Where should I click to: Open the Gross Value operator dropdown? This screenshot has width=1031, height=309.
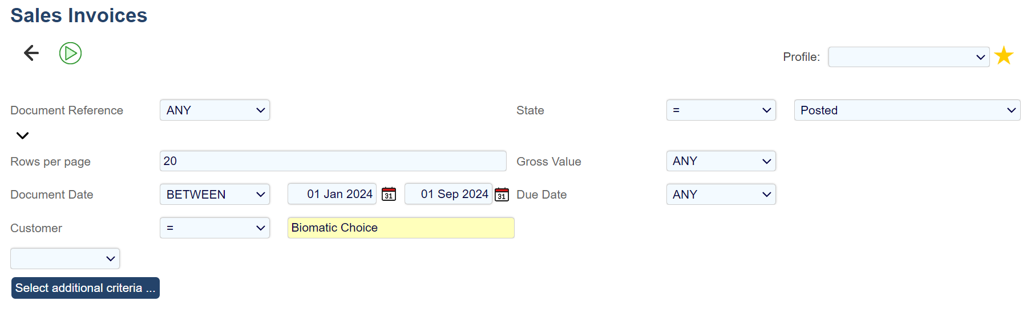coord(721,161)
